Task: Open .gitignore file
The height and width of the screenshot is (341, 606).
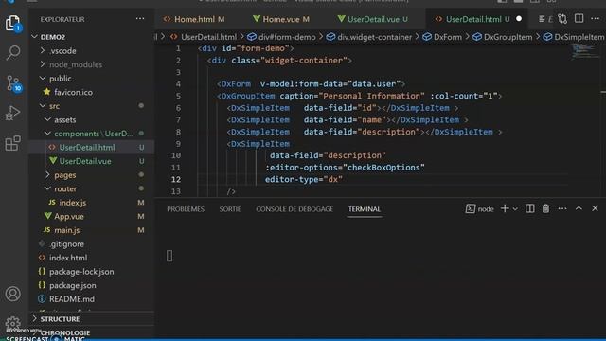Action: click(93, 244)
